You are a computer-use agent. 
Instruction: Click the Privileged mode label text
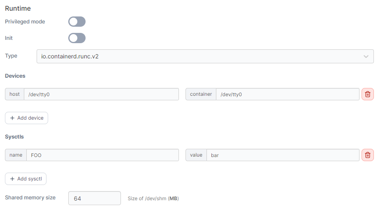point(25,21)
